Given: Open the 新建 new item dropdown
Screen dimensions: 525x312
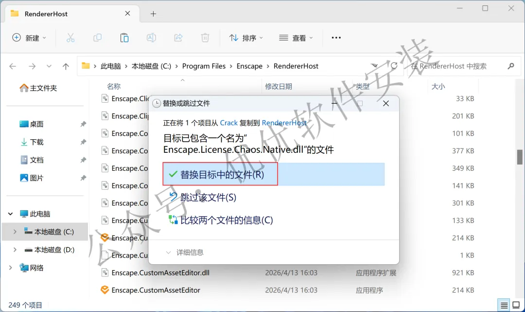Looking at the screenshot, I should (29, 38).
